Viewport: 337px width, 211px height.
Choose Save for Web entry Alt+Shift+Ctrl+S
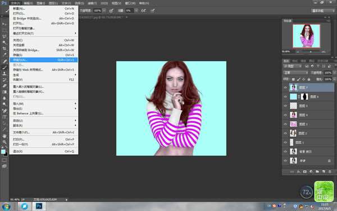[x=44, y=70]
